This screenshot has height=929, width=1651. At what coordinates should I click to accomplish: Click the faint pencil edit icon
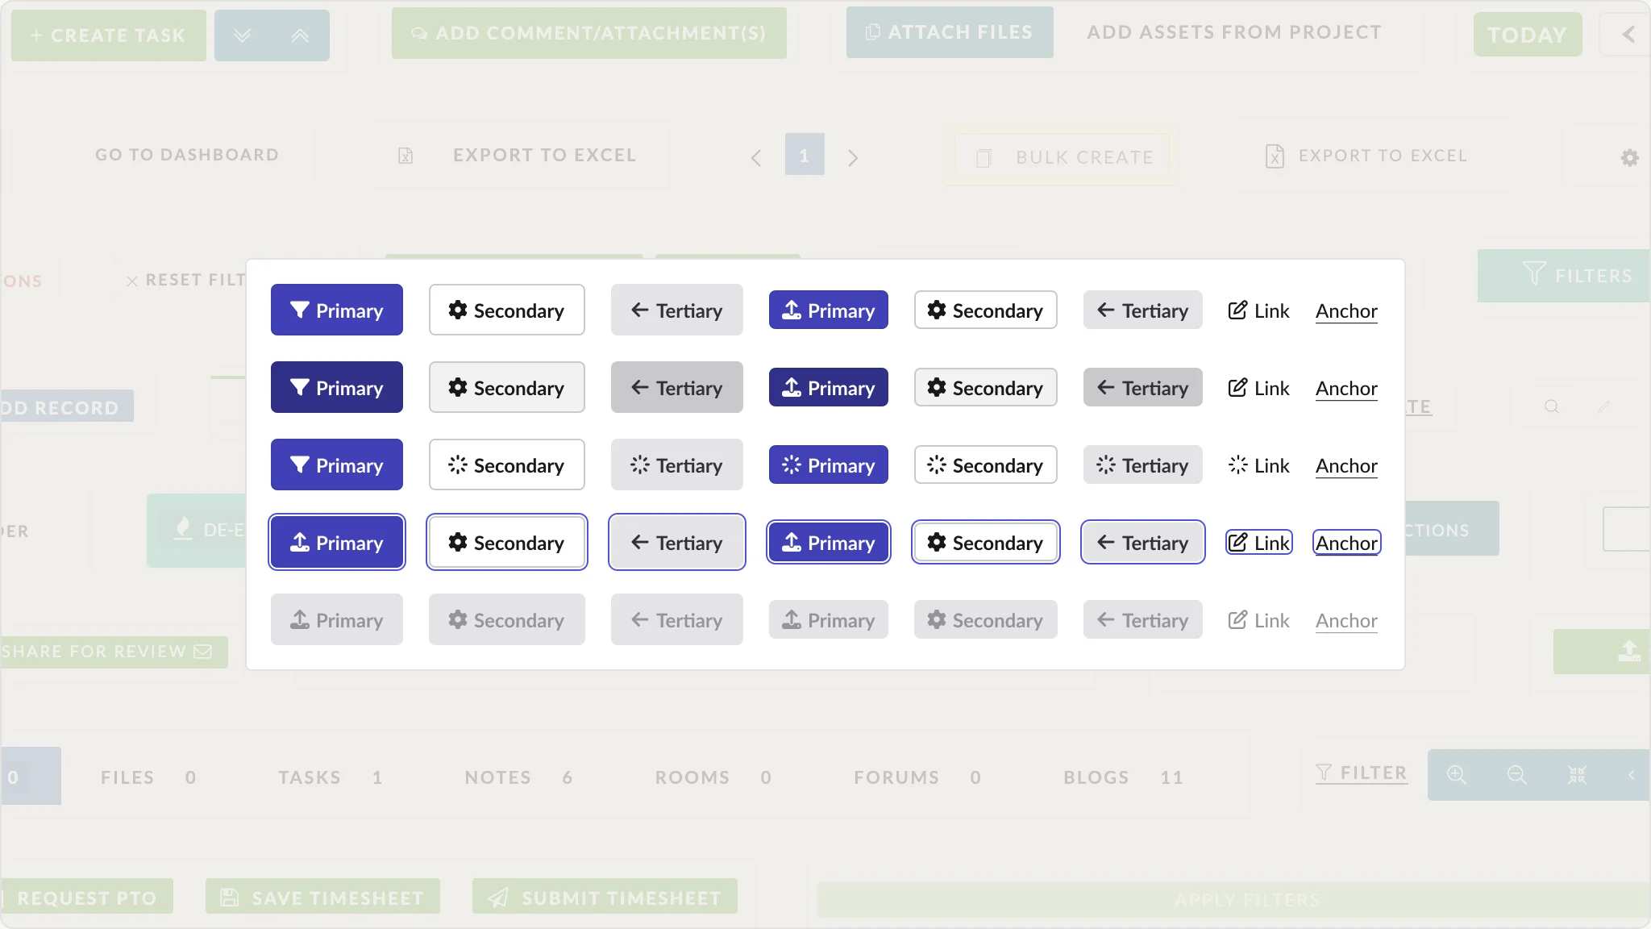point(1604,406)
